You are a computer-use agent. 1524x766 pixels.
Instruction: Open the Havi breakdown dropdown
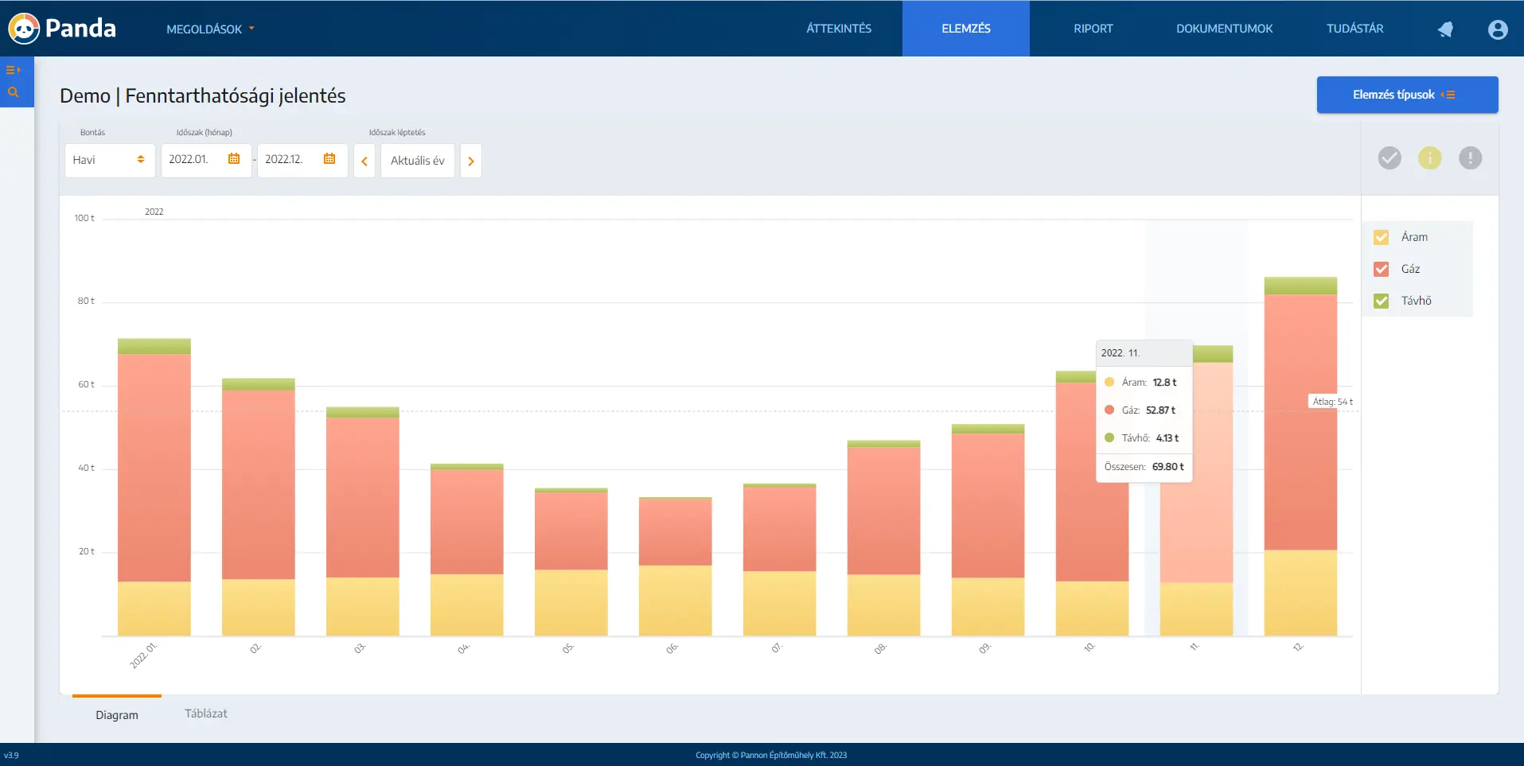tap(110, 160)
